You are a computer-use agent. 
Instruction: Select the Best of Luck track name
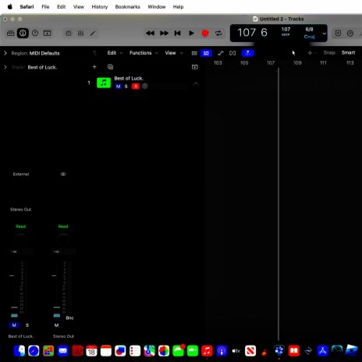pyautogui.click(x=129, y=78)
